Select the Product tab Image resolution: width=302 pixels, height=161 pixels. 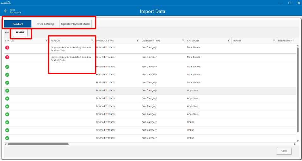point(18,24)
